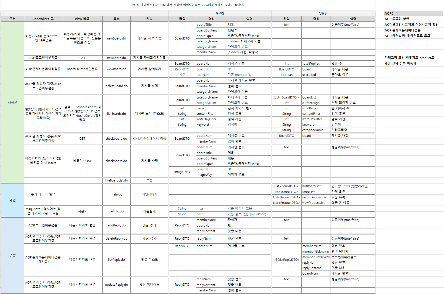Select the 'userLiked' cell
This screenshot has width=444, height=294.
pyautogui.click(x=316, y=75)
